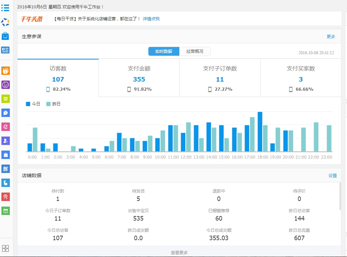The width and height of the screenshot is (347, 257).
Task: Open the list menu icon in sidebar
Action: (x=5, y=8)
